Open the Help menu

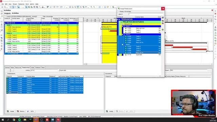coord(37,4)
